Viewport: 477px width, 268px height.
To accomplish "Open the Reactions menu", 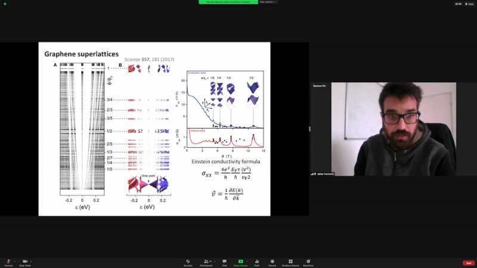I will pos(308,261).
